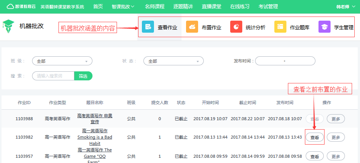Select the assignment ID 1103957 cell
Viewport: 360px width, 163px height.
click(x=24, y=156)
